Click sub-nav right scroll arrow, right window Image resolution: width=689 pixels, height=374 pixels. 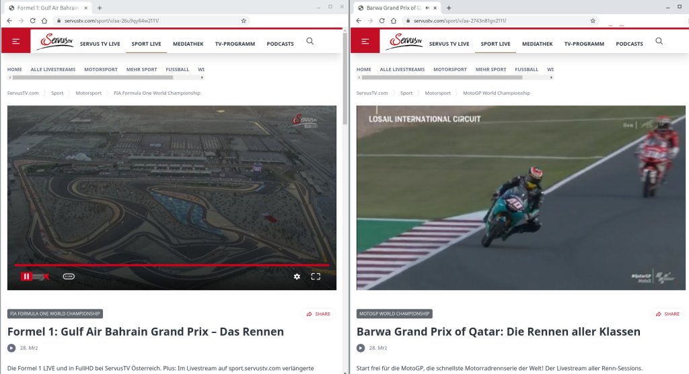pos(551,78)
